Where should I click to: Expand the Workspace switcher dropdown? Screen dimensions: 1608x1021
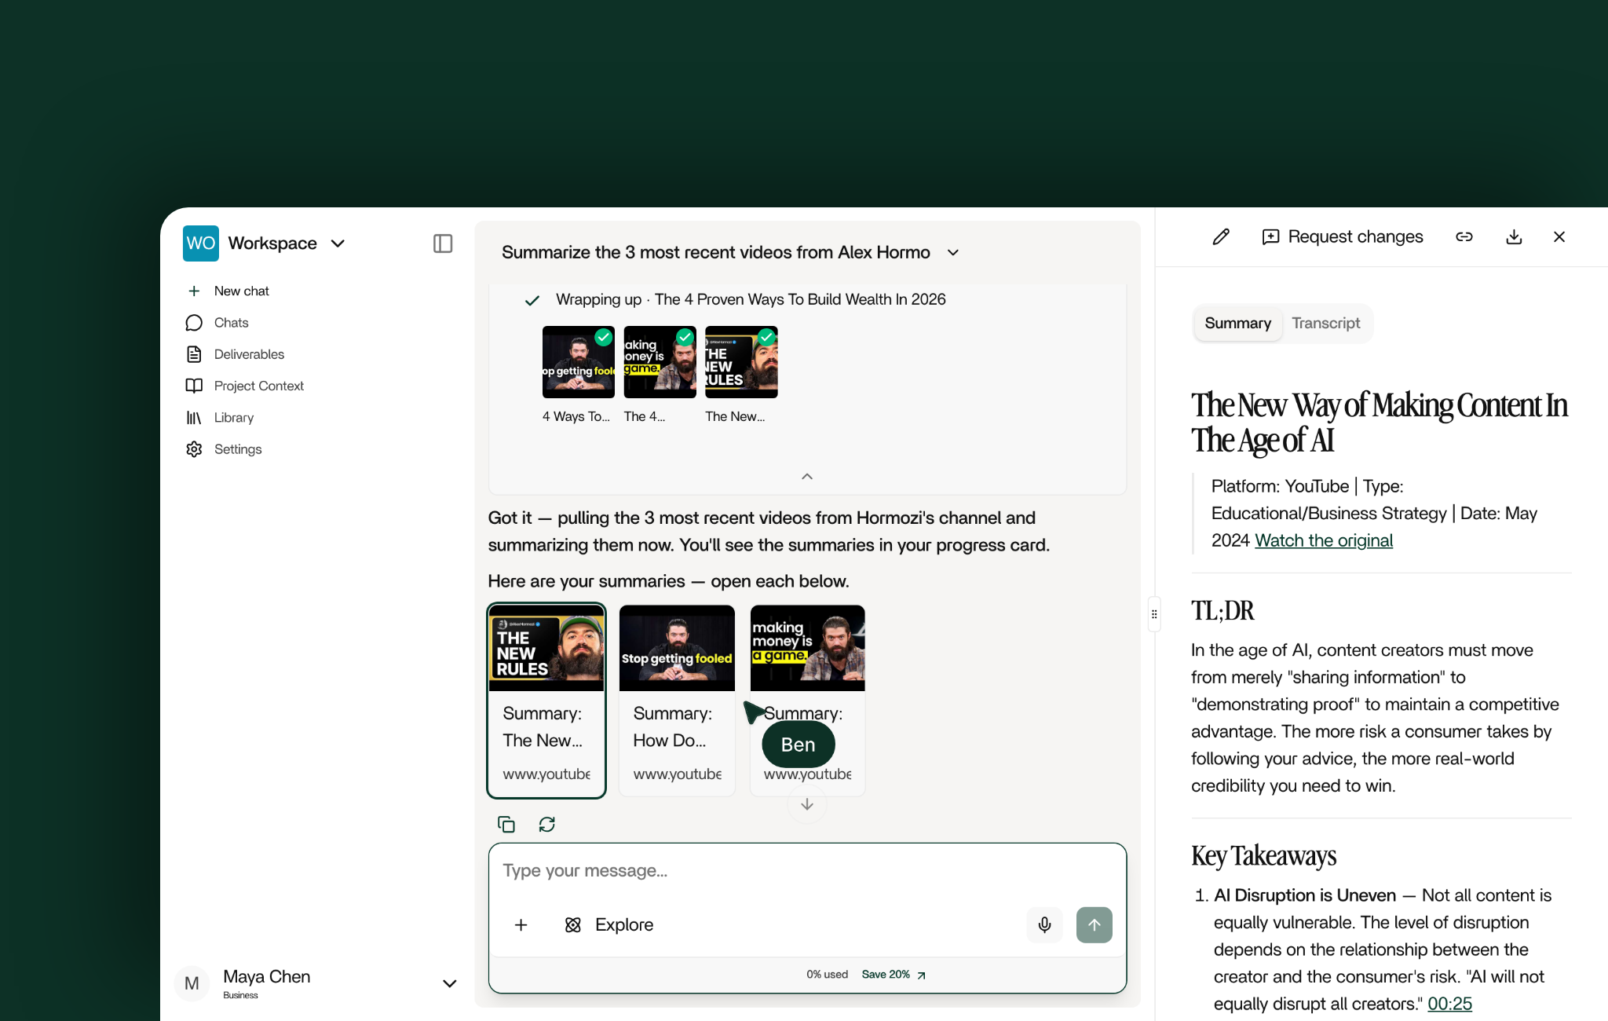tap(338, 243)
